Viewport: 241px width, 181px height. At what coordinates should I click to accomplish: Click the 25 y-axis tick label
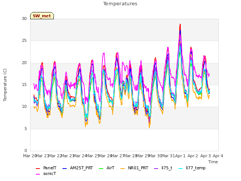pyautogui.click(x=24, y=41)
